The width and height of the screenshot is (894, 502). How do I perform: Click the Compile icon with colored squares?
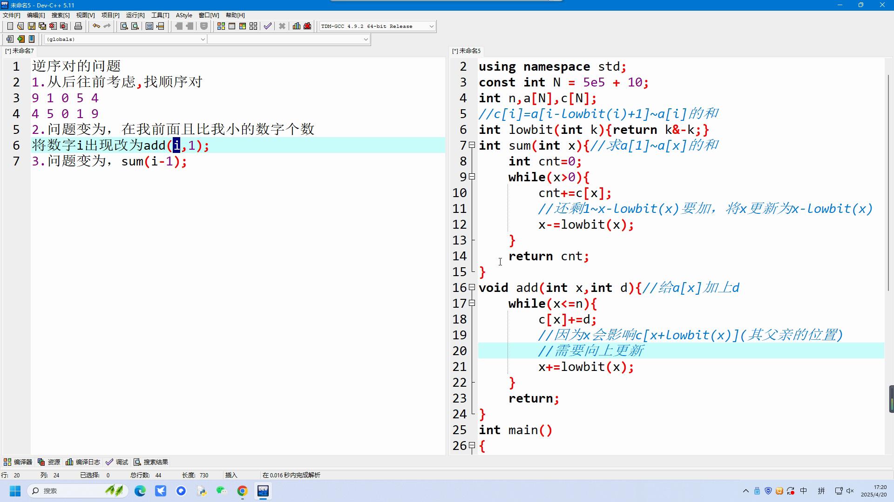(221, 26)
